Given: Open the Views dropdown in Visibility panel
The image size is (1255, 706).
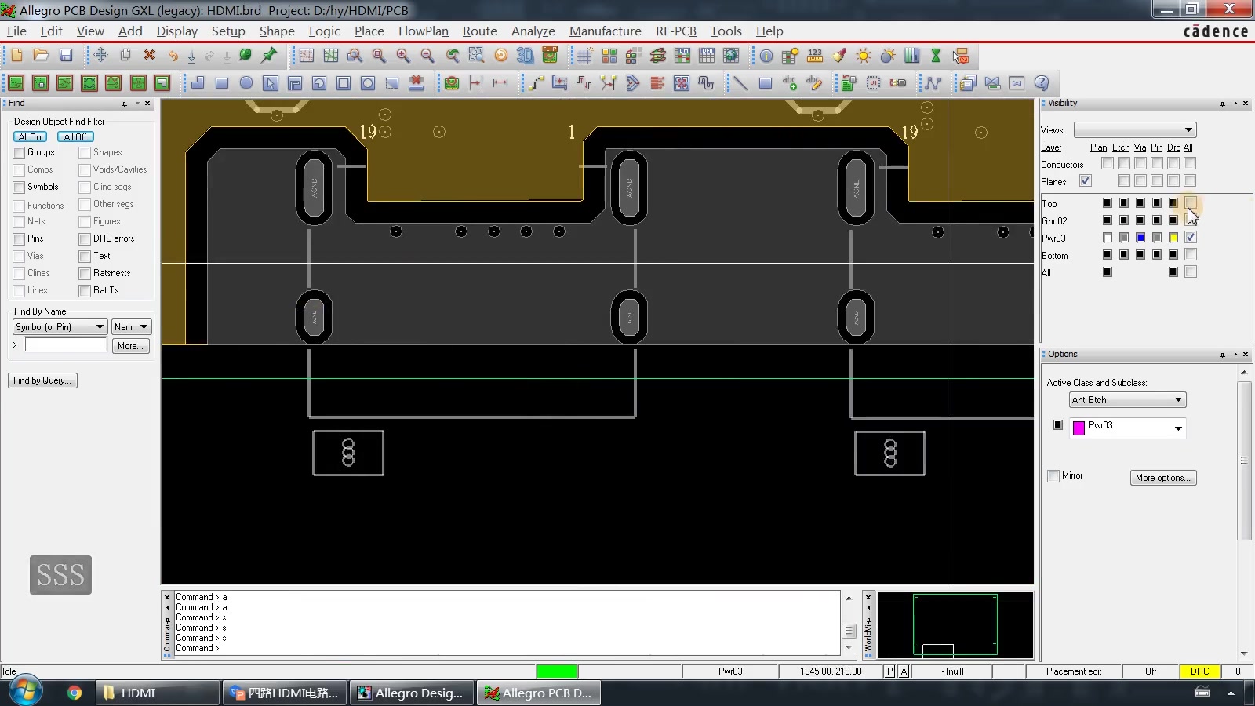Looking at the screenshot, I should point(1135,129).
